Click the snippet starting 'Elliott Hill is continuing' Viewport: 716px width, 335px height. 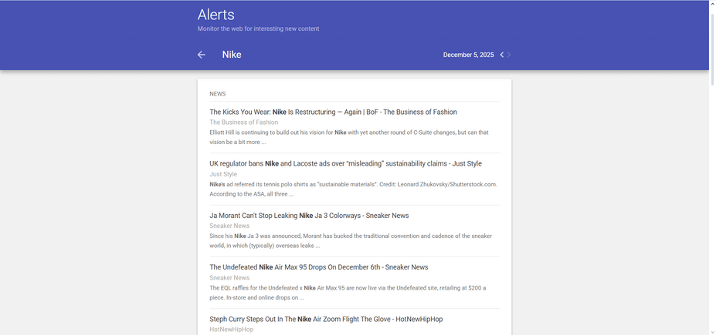click(349, 137)
